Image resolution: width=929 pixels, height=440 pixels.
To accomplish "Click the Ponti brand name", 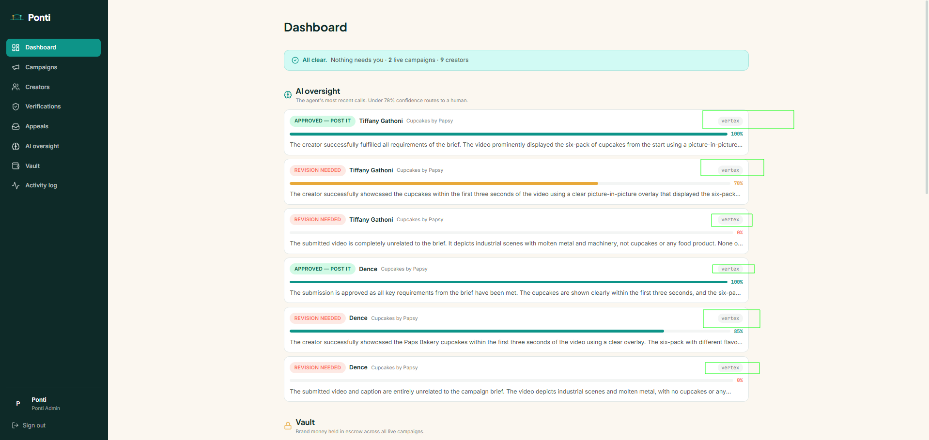I will (39, 17).
